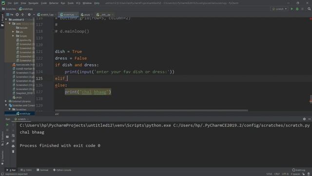Open the Help menu
The height and width of the screenshot is (176, 312).
pos(97,3)
